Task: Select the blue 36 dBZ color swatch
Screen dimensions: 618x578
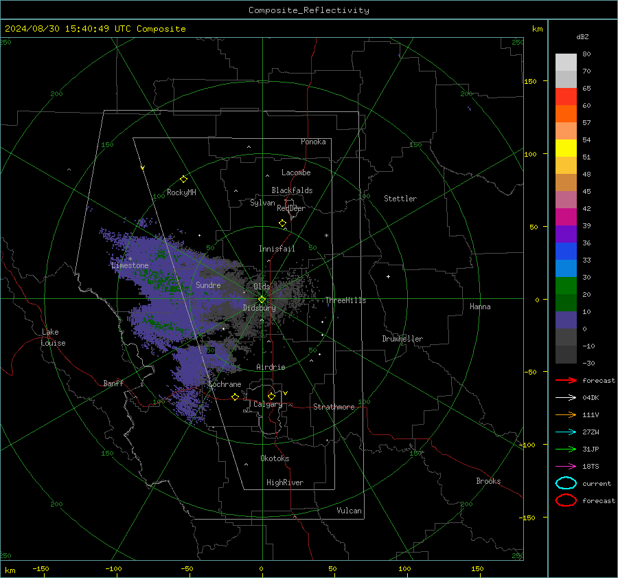Action: click(x=566, y=251)
